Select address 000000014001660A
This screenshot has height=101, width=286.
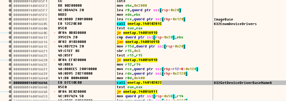coord(31,28)
